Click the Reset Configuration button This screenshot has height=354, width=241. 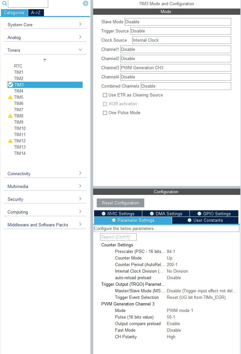121,203
